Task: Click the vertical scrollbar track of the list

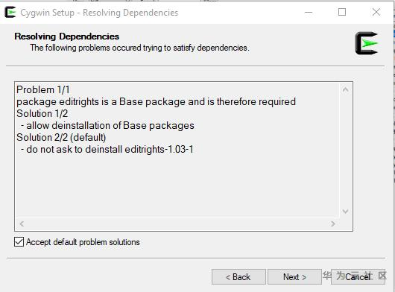Action: click(x=345, y=150)
